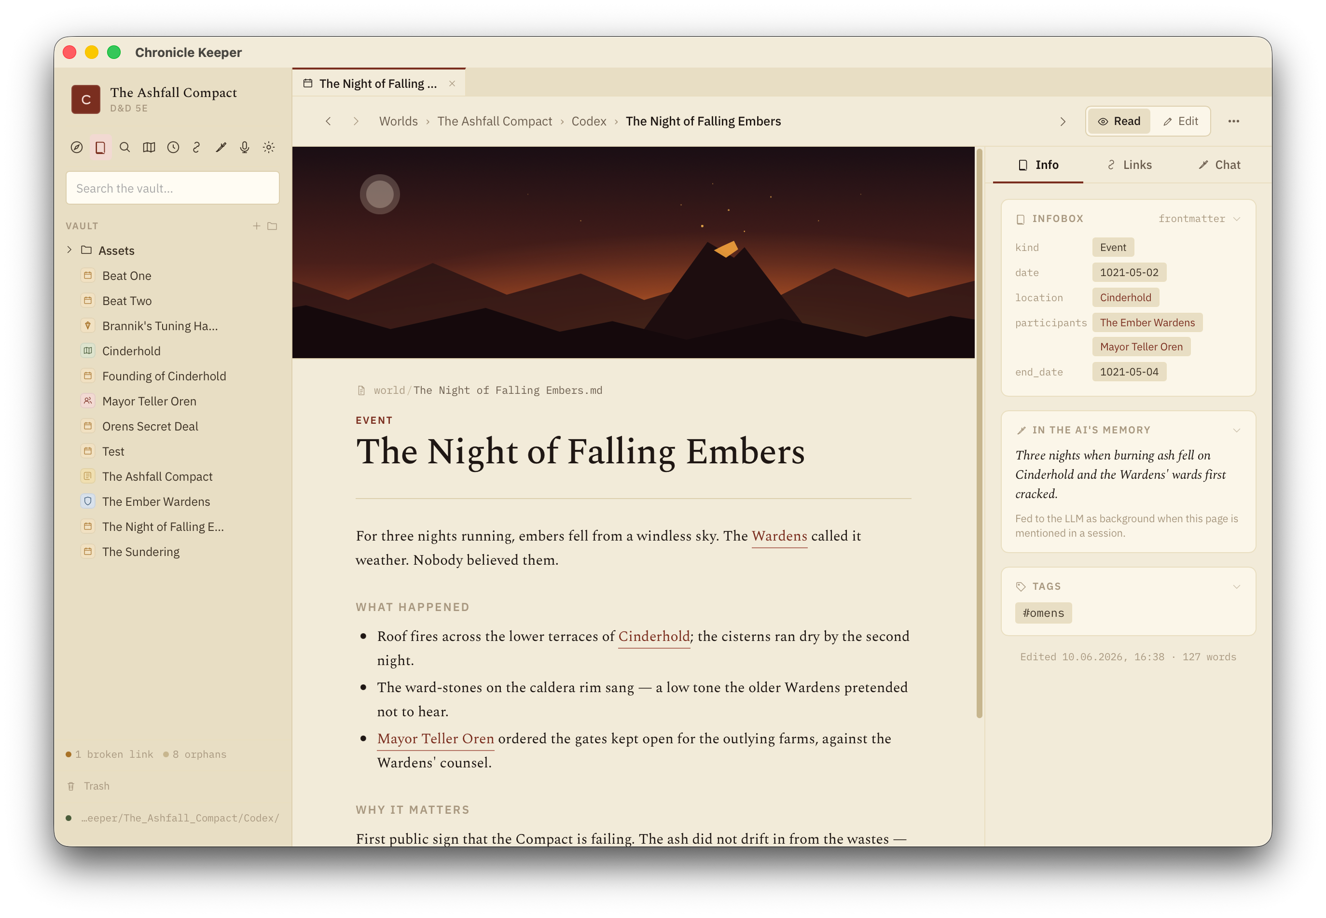The height and width of the screenshot is (918, 1326).
Task: Select the codex pages icon in sidebar
Action: pos(101,147)
